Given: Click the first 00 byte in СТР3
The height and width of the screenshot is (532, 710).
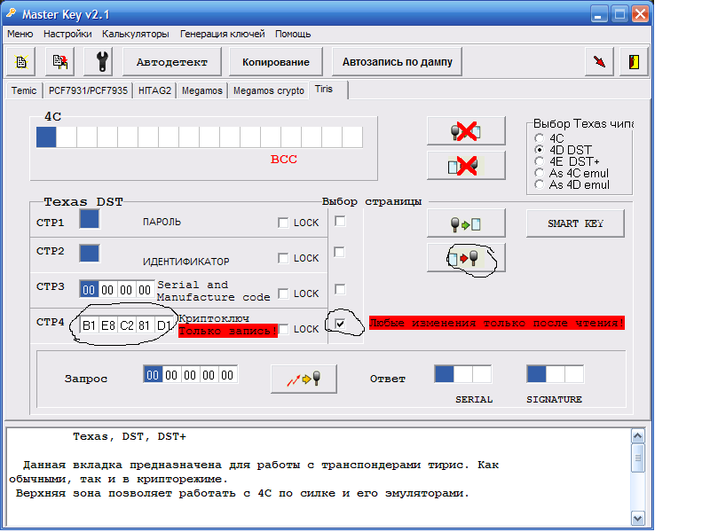Looking at the screenshot, I should pos(89,290).
